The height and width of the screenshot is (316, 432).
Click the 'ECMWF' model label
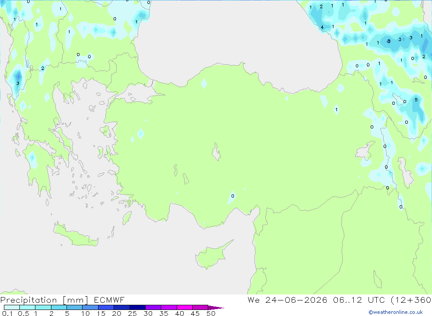pyautogui.click(x=109, y=300)
